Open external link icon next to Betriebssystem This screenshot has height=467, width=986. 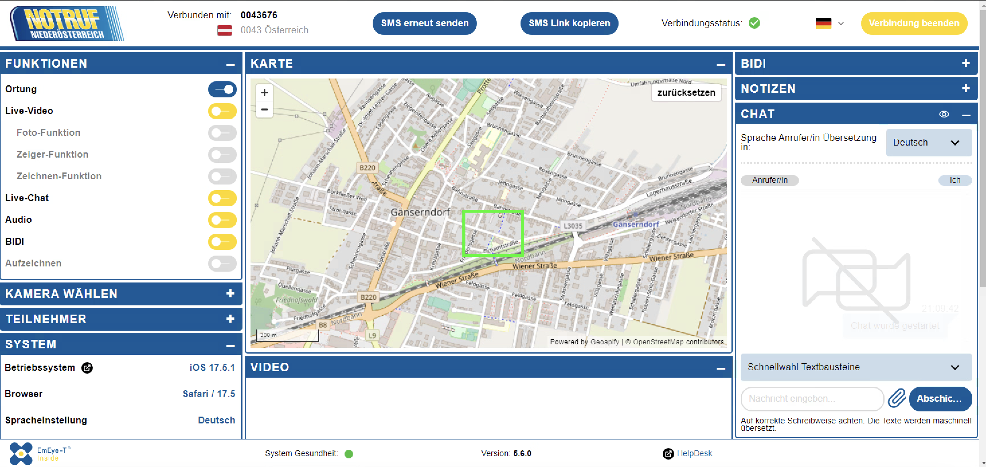click(87, 368)
